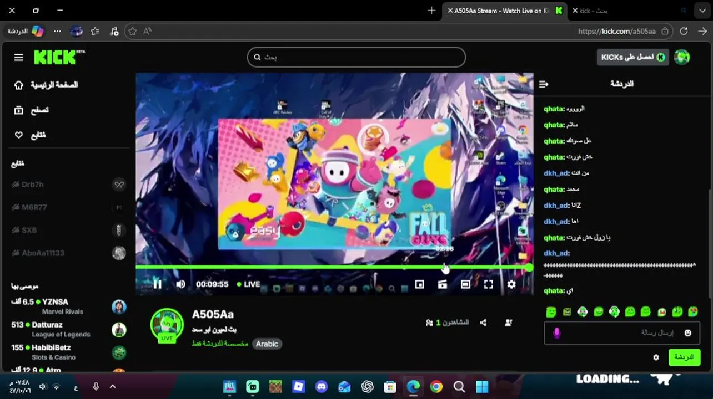
Task: Jump to LIVE position in player
Action: pyautogui.click(x=248, y=284)
